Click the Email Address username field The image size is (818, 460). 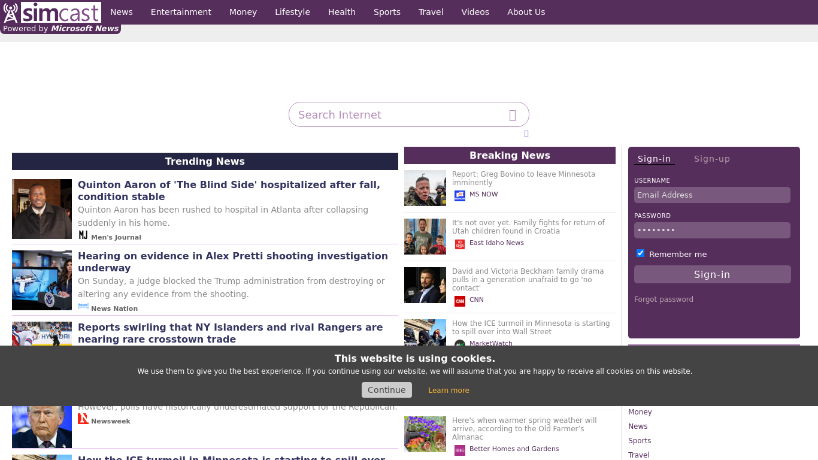pyautogui.click(x=711, y=195)
